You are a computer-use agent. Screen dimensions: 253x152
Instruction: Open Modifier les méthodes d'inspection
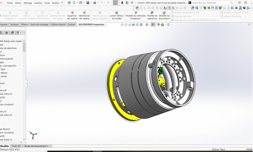click(135, 16)
